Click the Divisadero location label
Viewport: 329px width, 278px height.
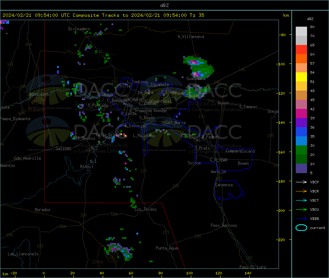79,29
